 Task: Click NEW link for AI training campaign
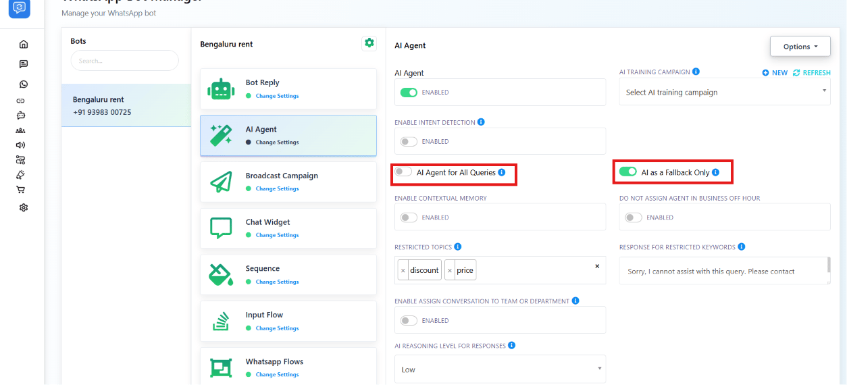(775, 73)
